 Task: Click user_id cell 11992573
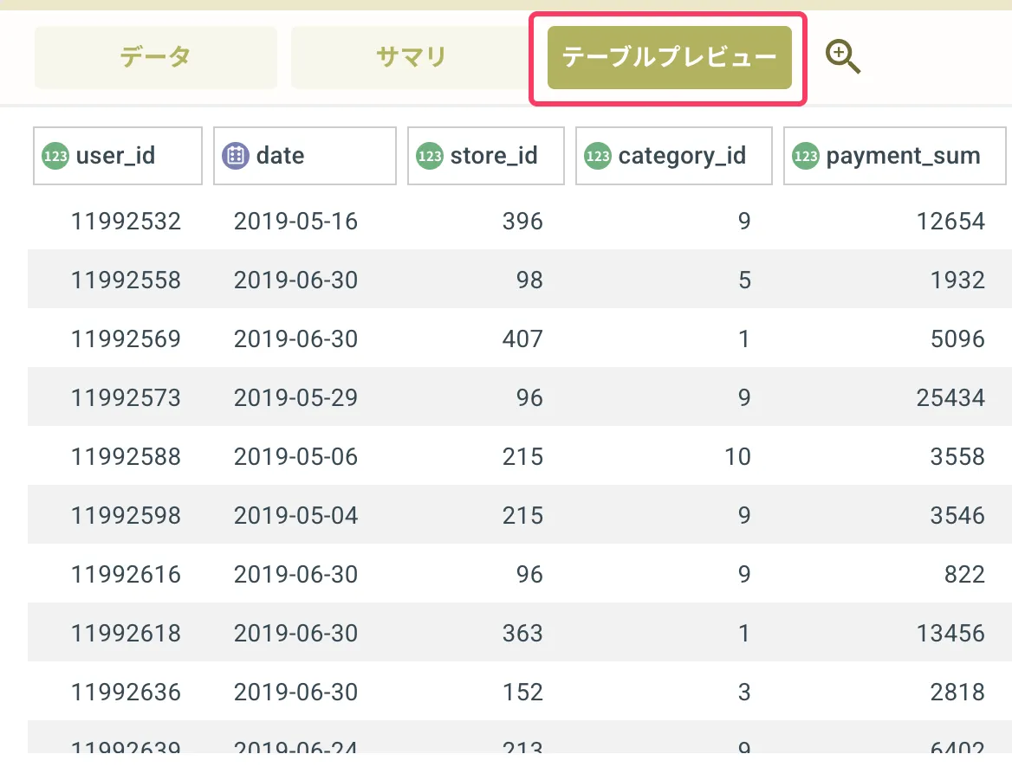[126, 397]
